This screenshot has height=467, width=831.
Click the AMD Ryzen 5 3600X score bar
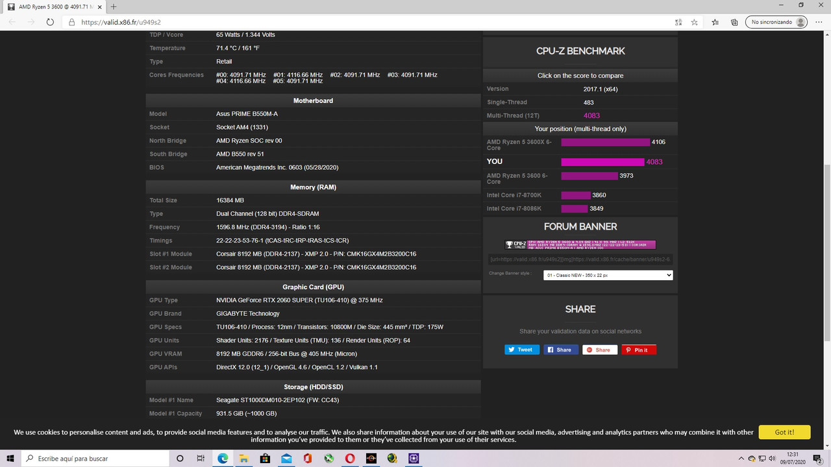click(605, 142)
